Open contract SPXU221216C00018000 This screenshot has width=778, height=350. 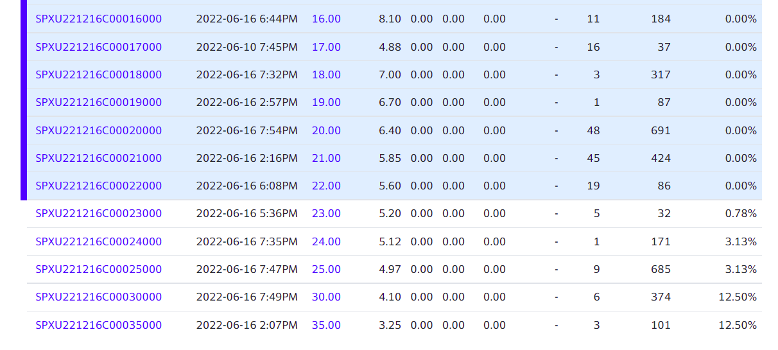click(x=99, y=74)
